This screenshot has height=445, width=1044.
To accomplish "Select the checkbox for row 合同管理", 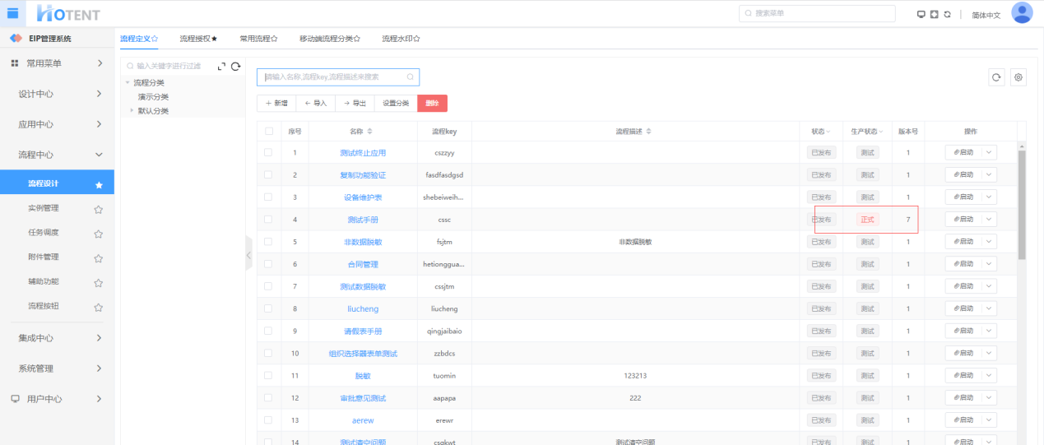I will click(x=268, y=264).
